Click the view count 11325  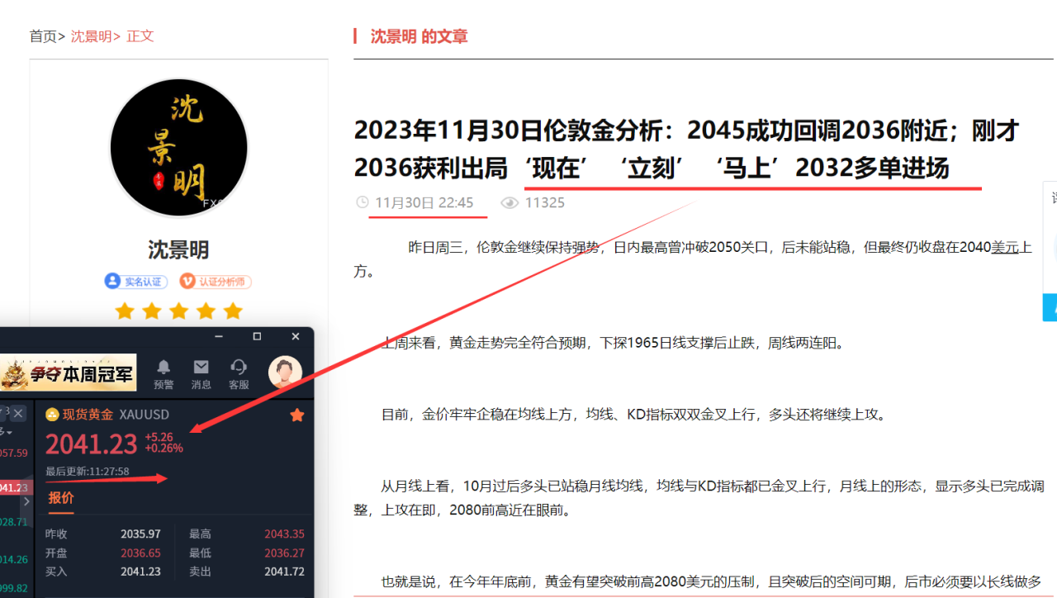(x=545, y=202)
